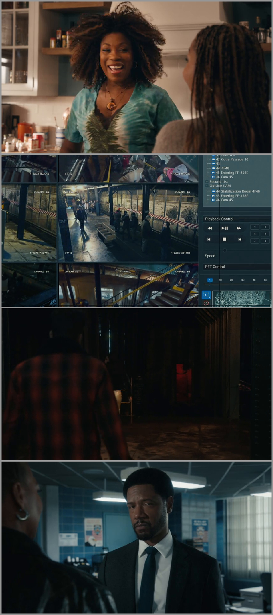Click the red target icon beside map

pyautogui.click(x=206, y=303)
